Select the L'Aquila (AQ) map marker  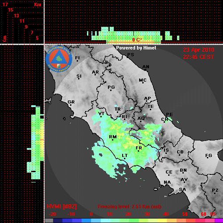pyautogui.click(x=141, y=119)
